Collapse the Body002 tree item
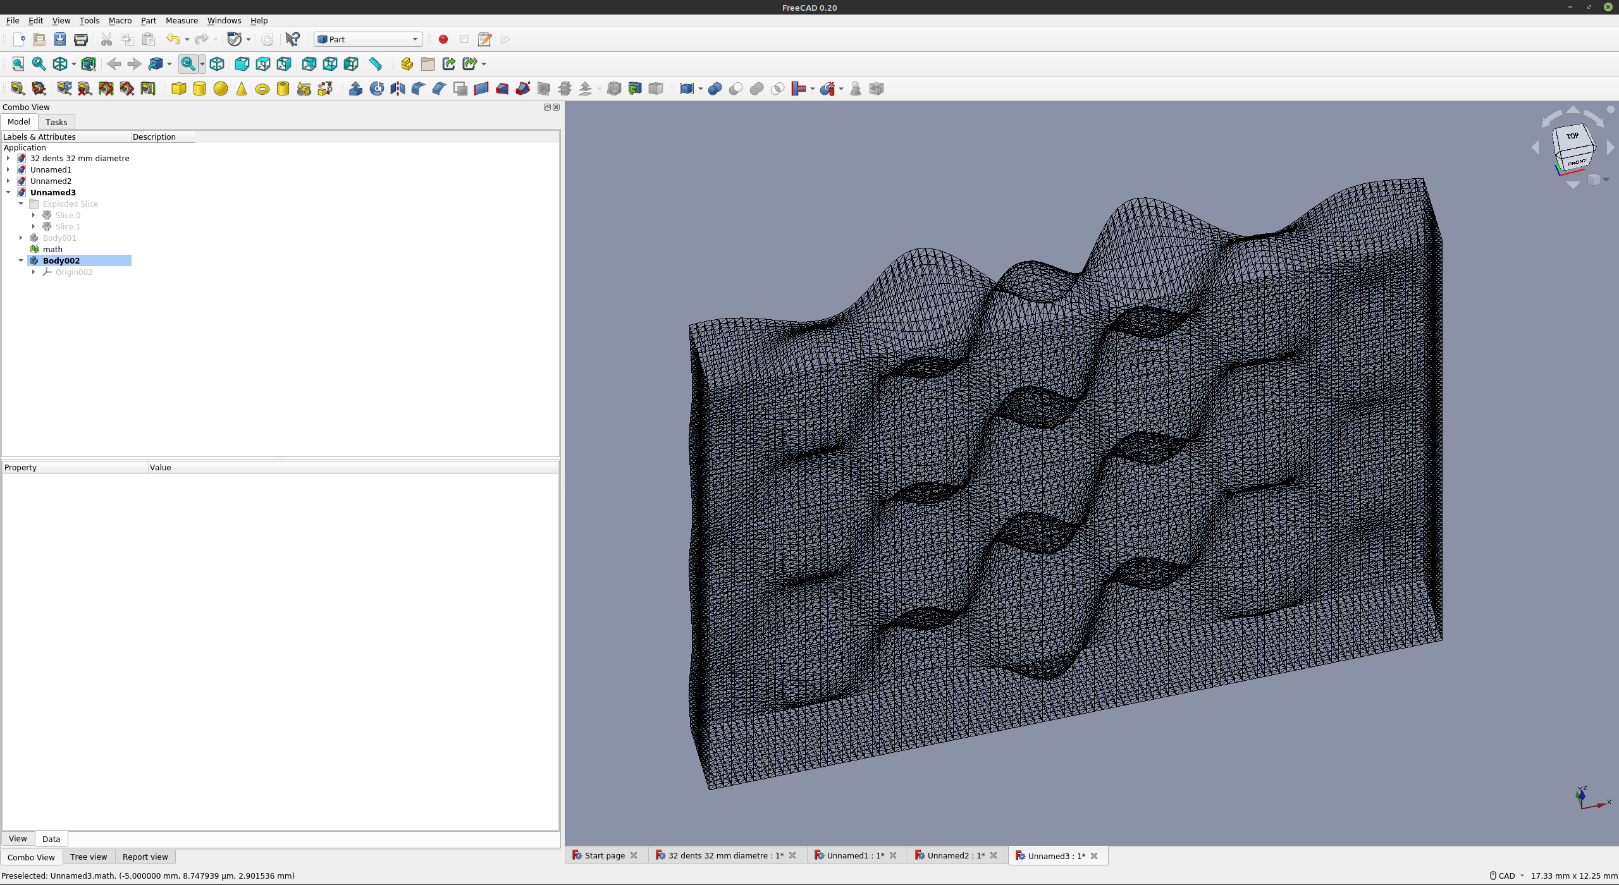The width and height of the screenshot is (1619, 885). coord(21,260)
